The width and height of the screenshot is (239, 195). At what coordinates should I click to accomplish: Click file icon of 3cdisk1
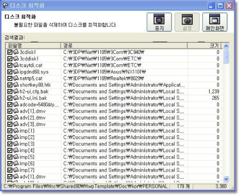15,52
